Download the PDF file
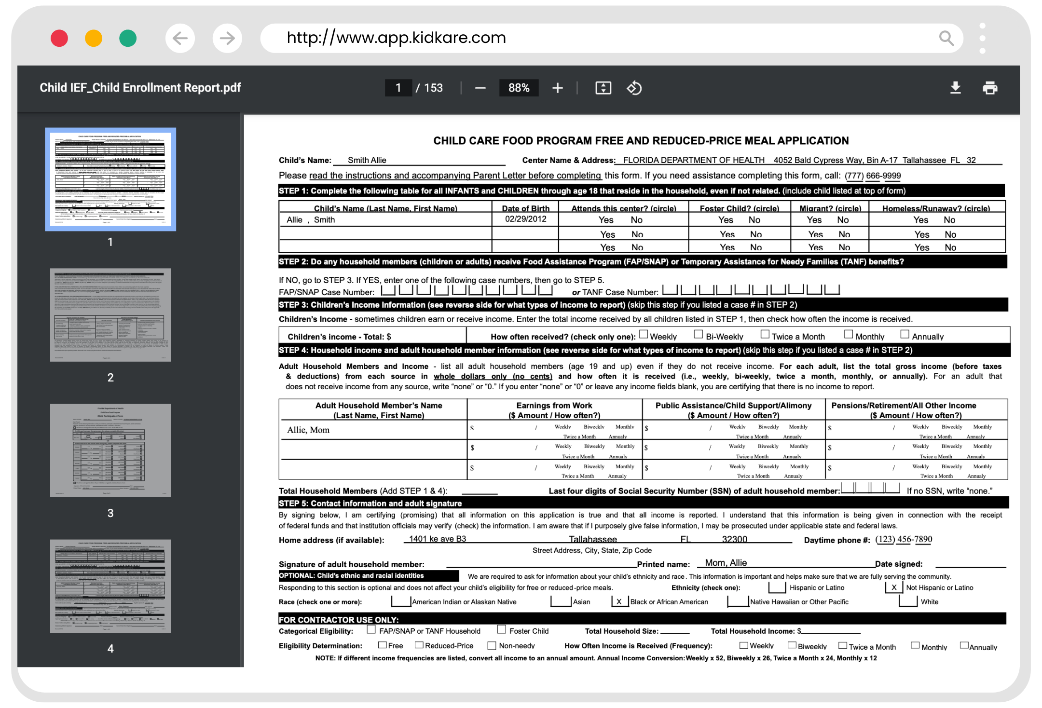Image resolution: width=1042 pixels, height=708 pixels. [955, 88]
